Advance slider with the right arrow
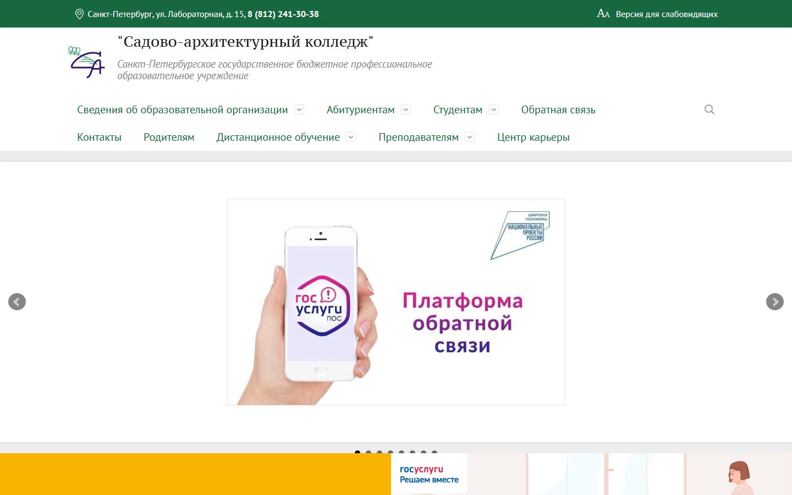The image size is (792, 495). tap(775, 301)
